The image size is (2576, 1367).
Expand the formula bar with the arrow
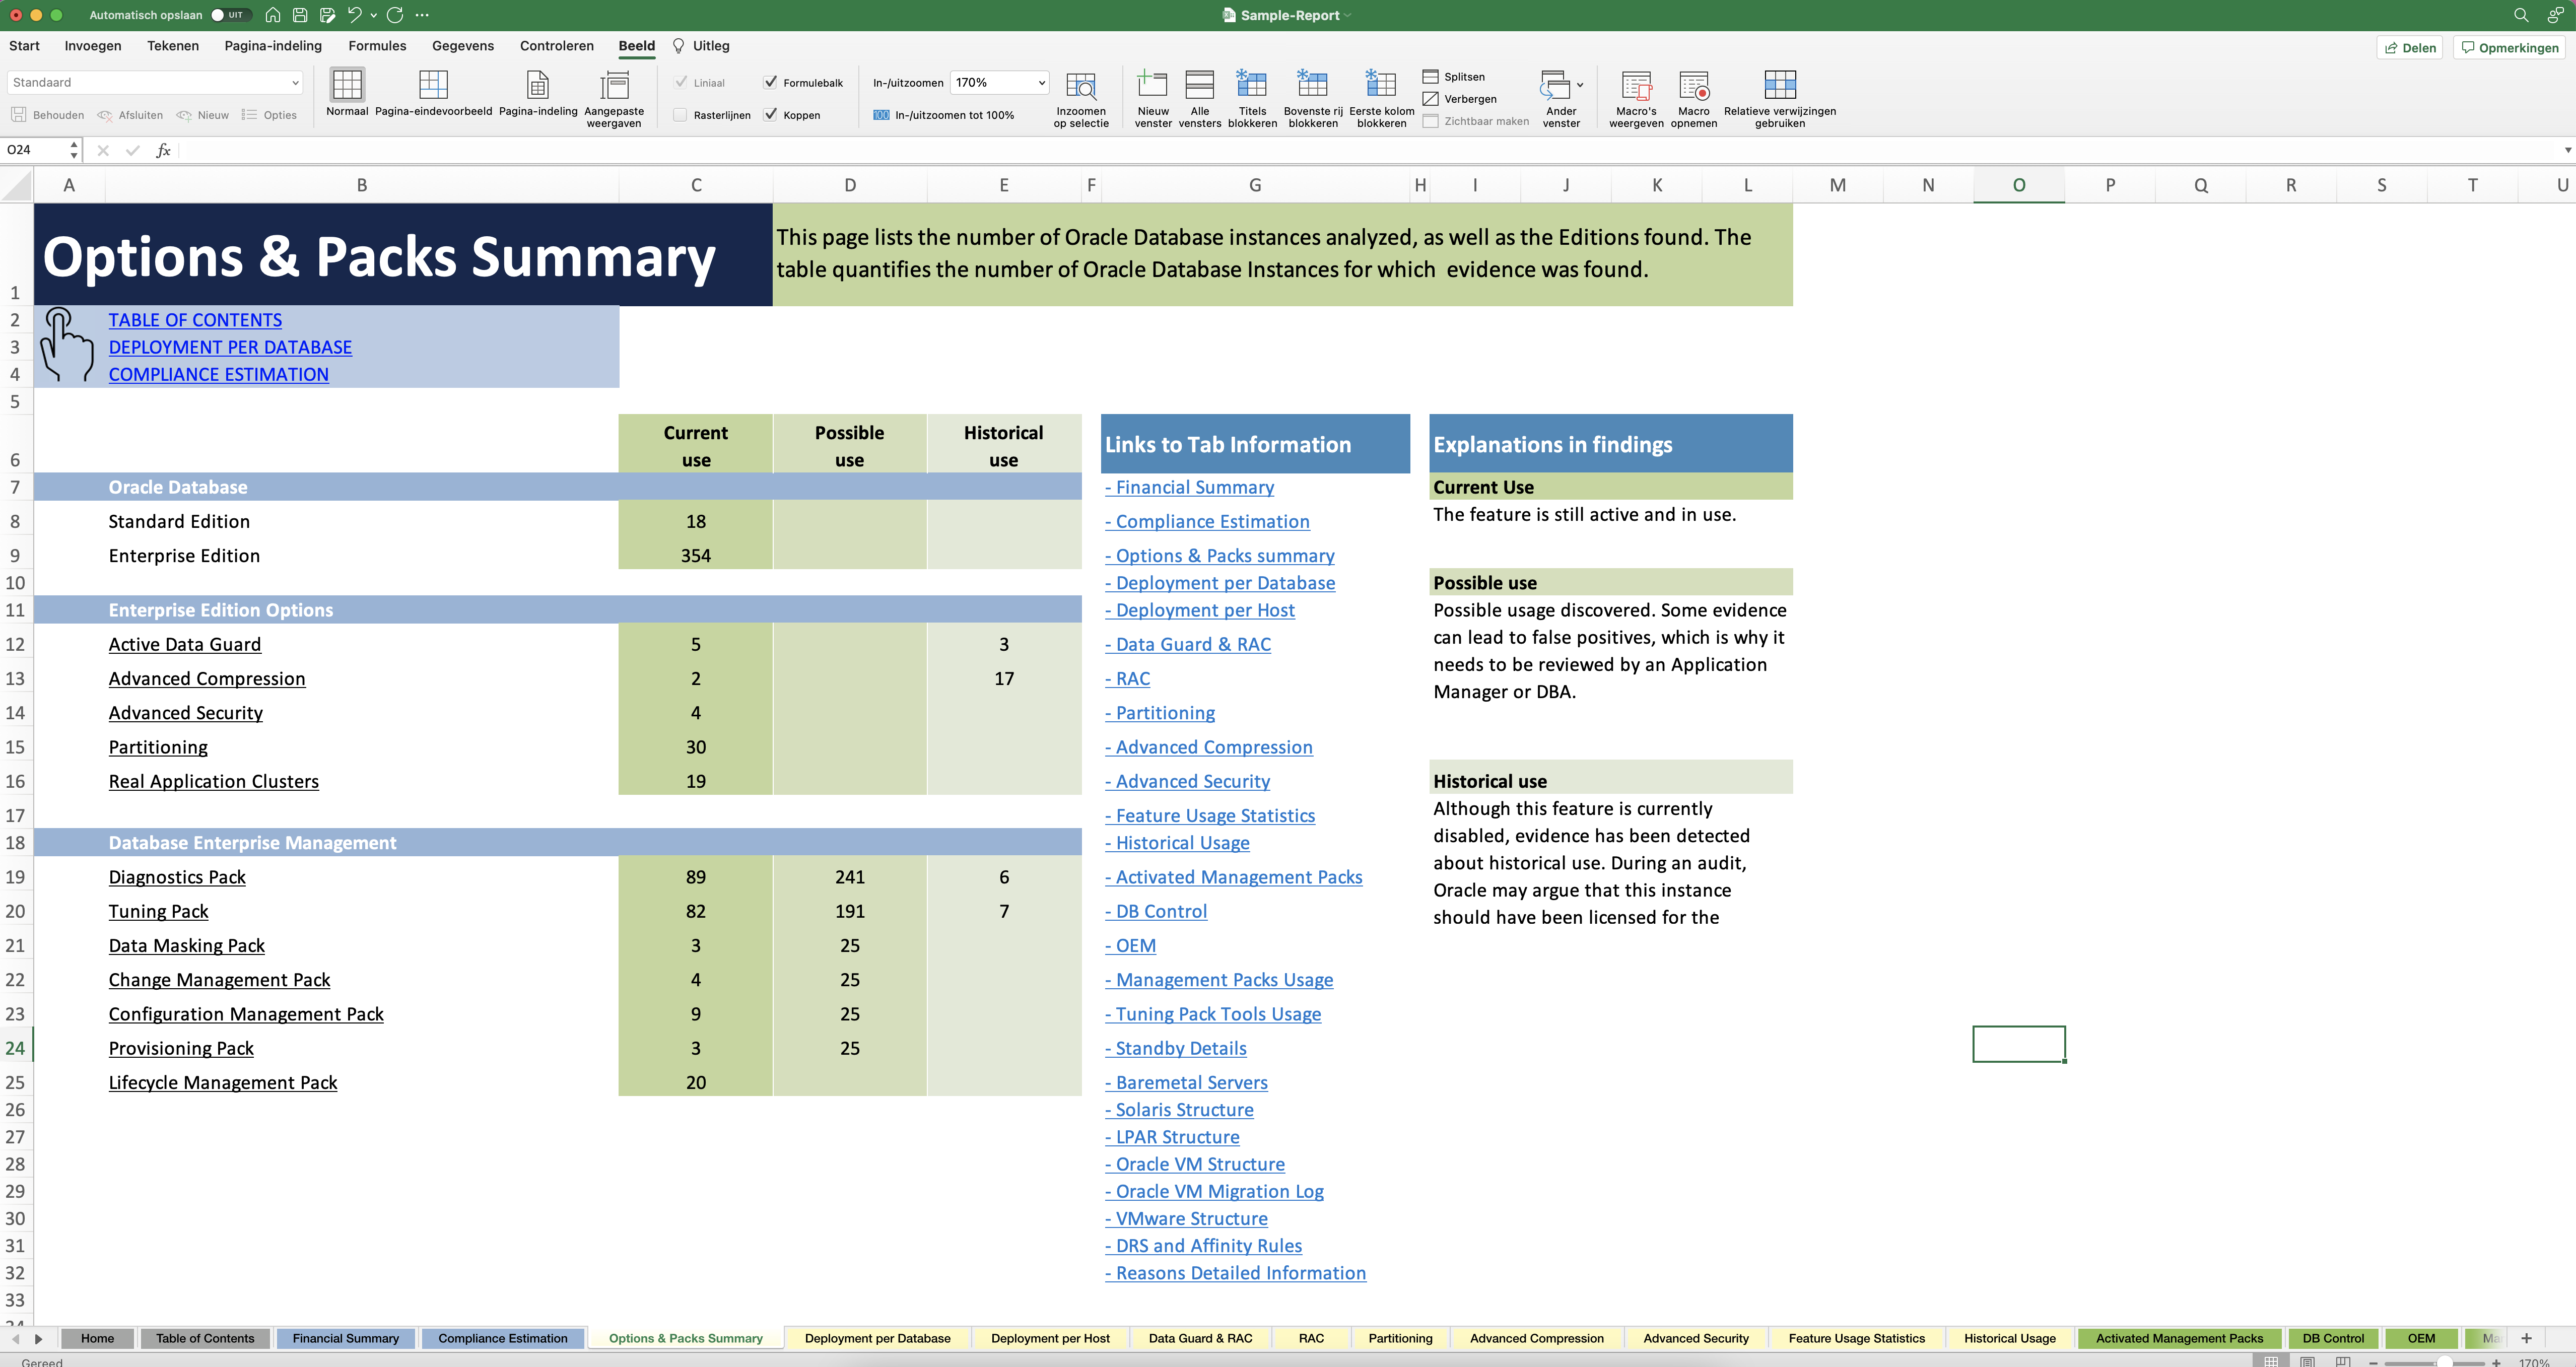click(x=2567, y=150)
